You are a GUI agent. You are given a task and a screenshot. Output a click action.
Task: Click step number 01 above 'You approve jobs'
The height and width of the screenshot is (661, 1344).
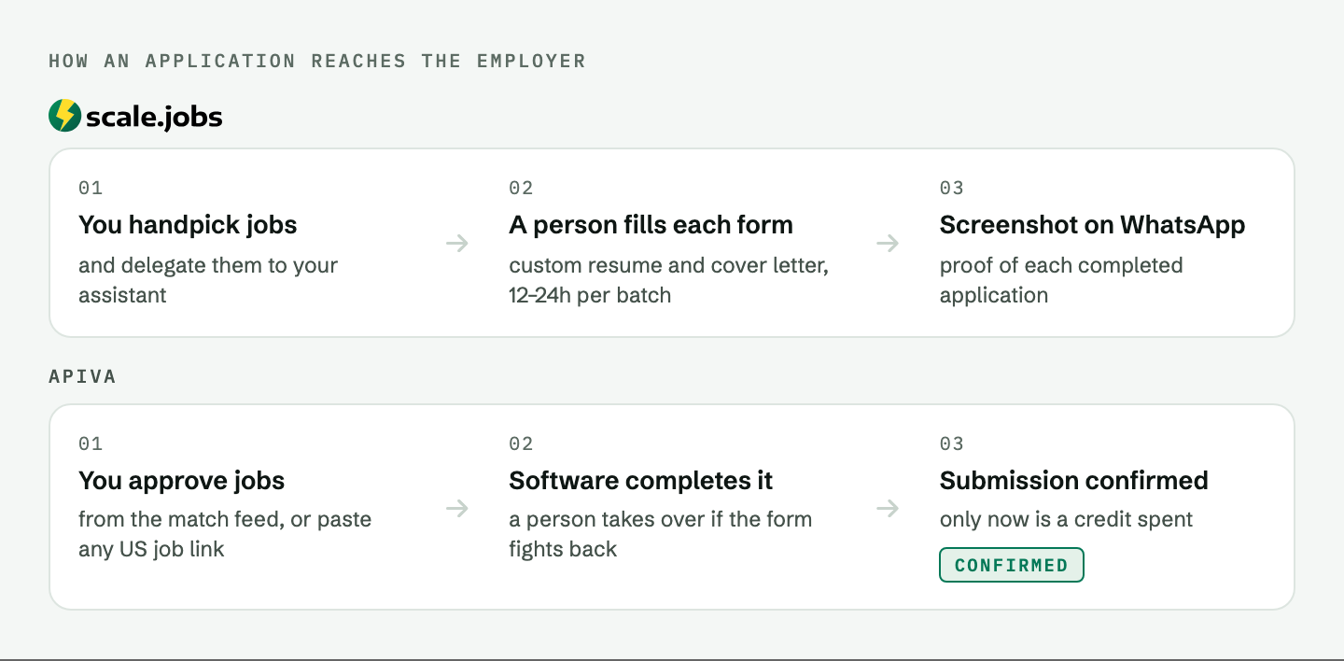91,443
